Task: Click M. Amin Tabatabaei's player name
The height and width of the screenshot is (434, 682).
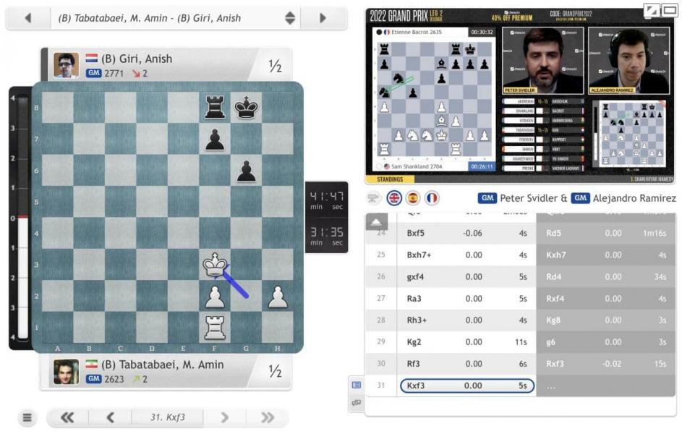Action: [162, 365]
